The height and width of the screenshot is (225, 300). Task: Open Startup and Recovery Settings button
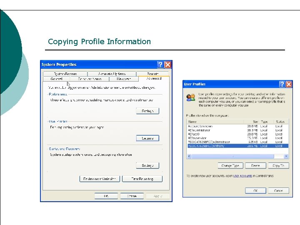click(x=147, y=165)
